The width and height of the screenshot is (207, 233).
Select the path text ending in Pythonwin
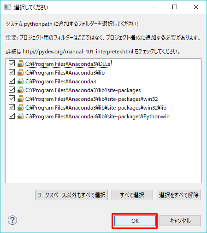[x=97, y=116]
